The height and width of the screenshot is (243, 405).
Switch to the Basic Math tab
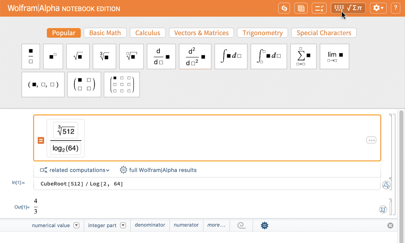105,33
